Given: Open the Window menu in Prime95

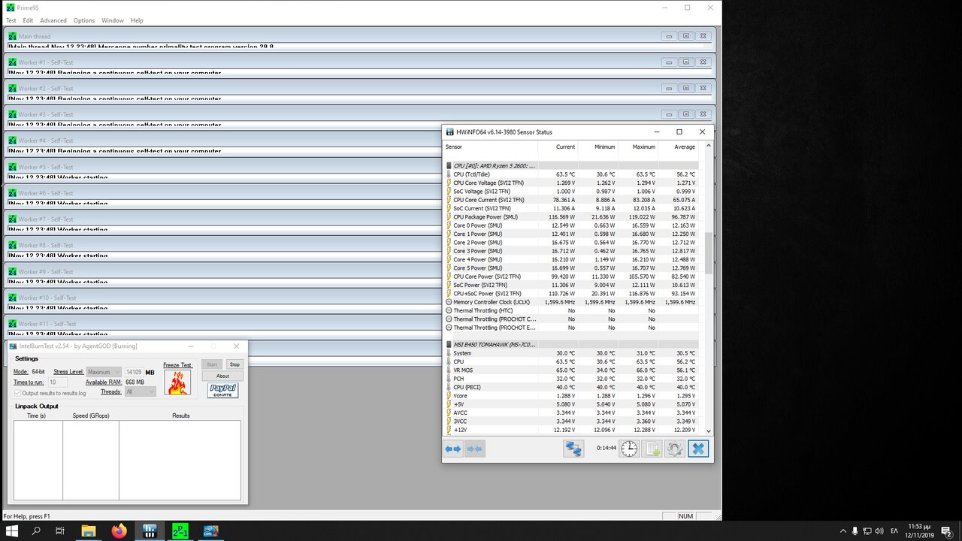Looking at the screenshot, I should click(x=113, y=20).
